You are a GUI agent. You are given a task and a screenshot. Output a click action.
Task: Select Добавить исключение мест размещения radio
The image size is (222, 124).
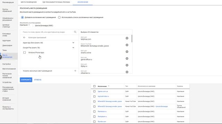coord(22,18)
